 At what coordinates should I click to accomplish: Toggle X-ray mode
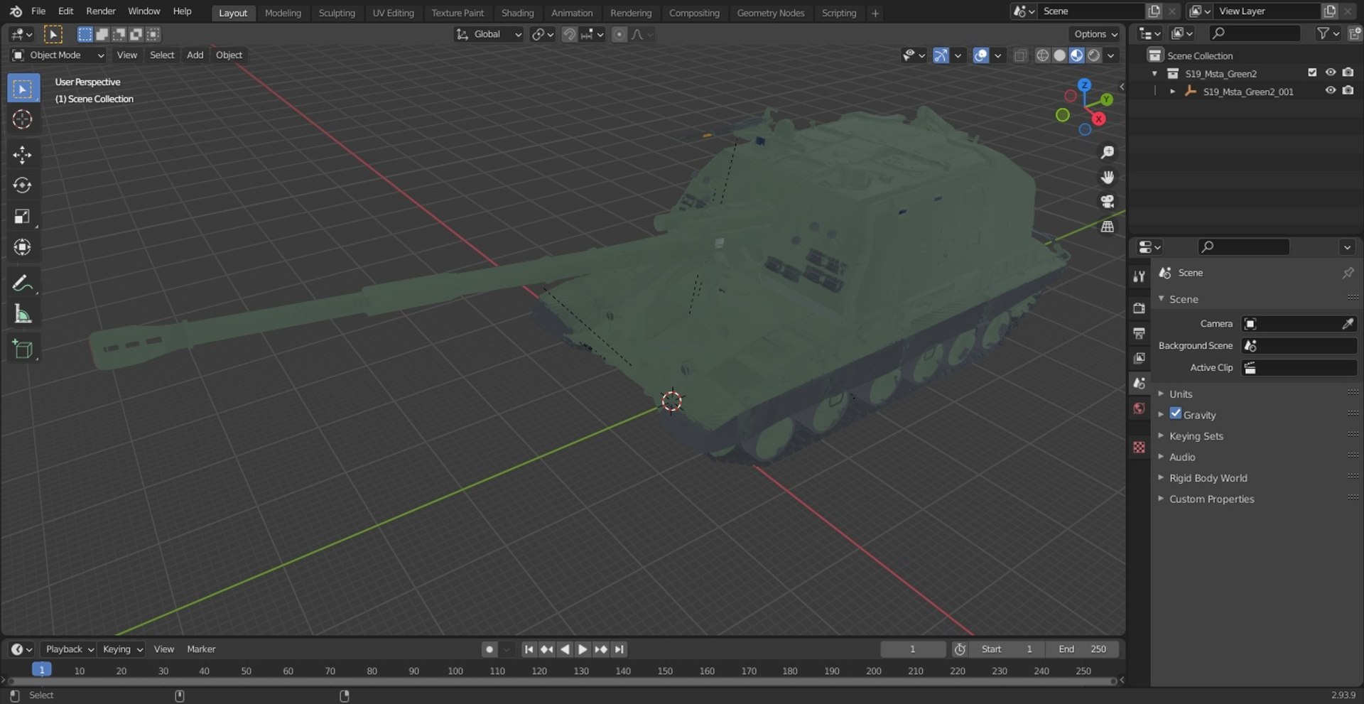(1020, 55)
